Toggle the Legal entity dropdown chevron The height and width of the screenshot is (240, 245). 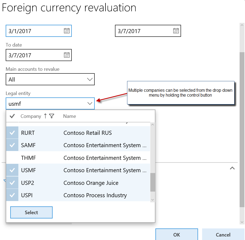pyautogui.click(x=90, y=104)
